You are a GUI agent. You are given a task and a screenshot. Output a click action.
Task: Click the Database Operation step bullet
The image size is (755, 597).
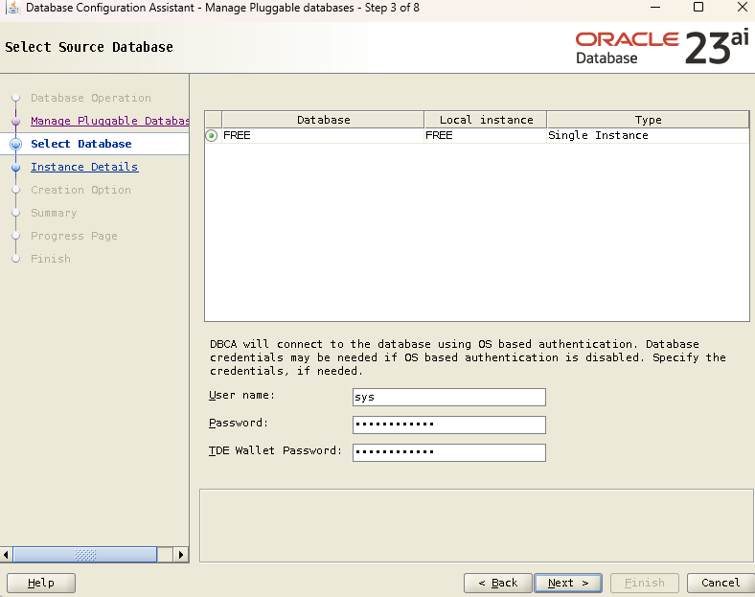tap(16, 98)
